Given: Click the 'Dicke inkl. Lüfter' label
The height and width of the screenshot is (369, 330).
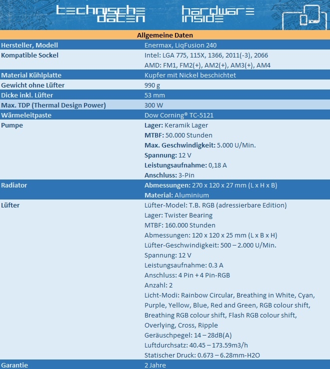Looking at the screenshot, I should coord(27,95).
